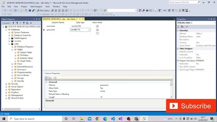
Task: Click the username varchar(50) data type cell
Action: pos(80,26)
